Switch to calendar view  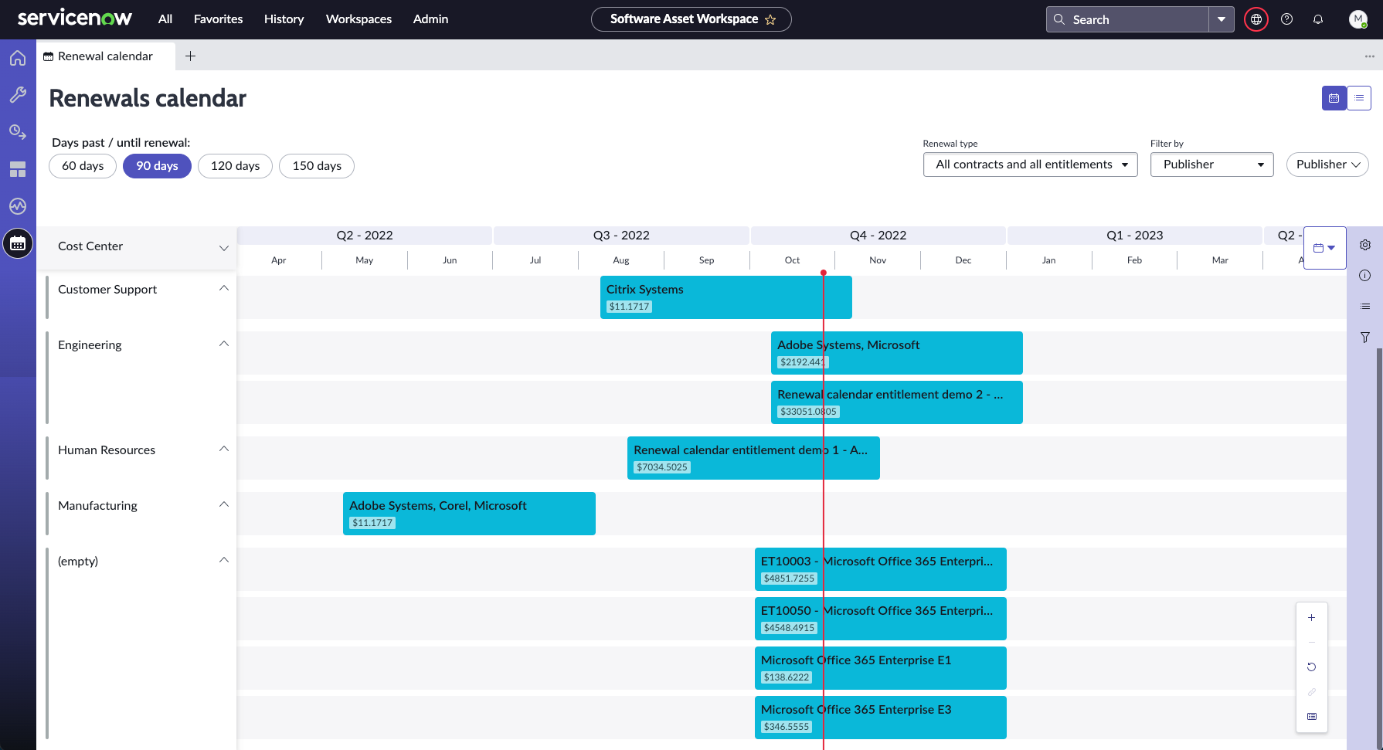(x=1334, y=98)
